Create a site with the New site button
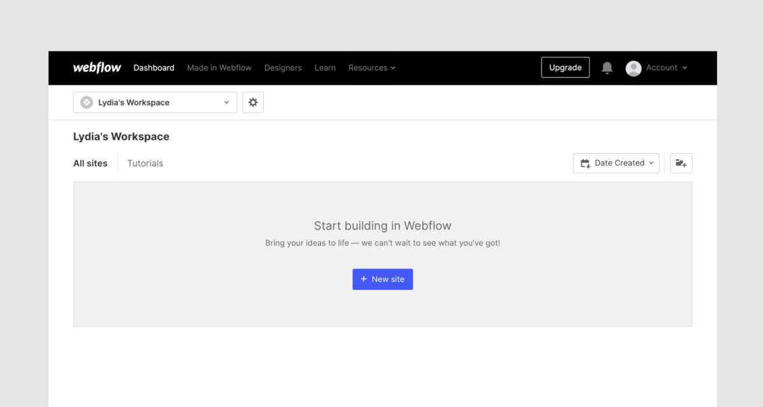 383,279
